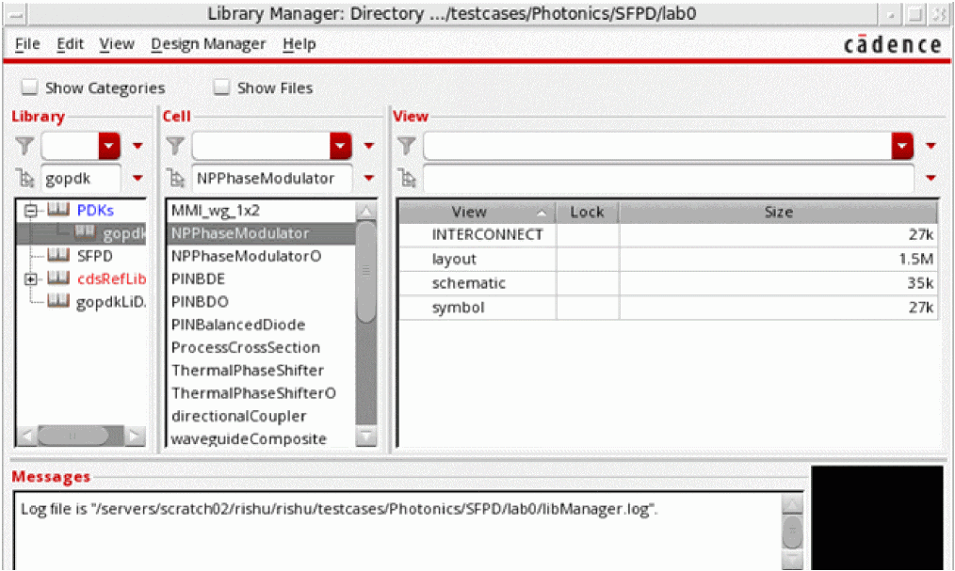Select the PINBalancedDiode cell
The height and width of the screenshot is (571, 955).
coord(238,325)
